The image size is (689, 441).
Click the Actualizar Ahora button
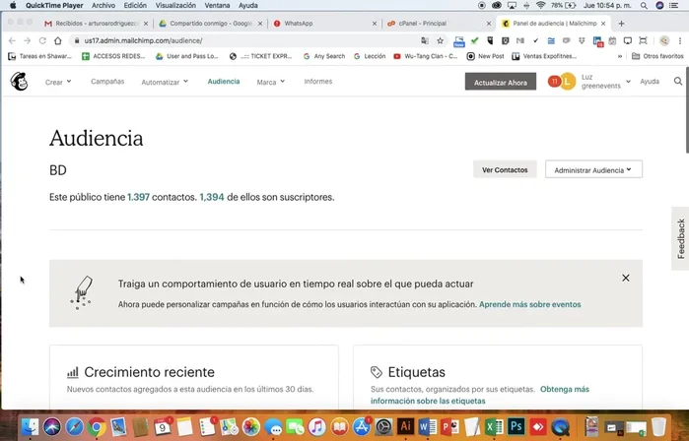[x=501, y=82]
